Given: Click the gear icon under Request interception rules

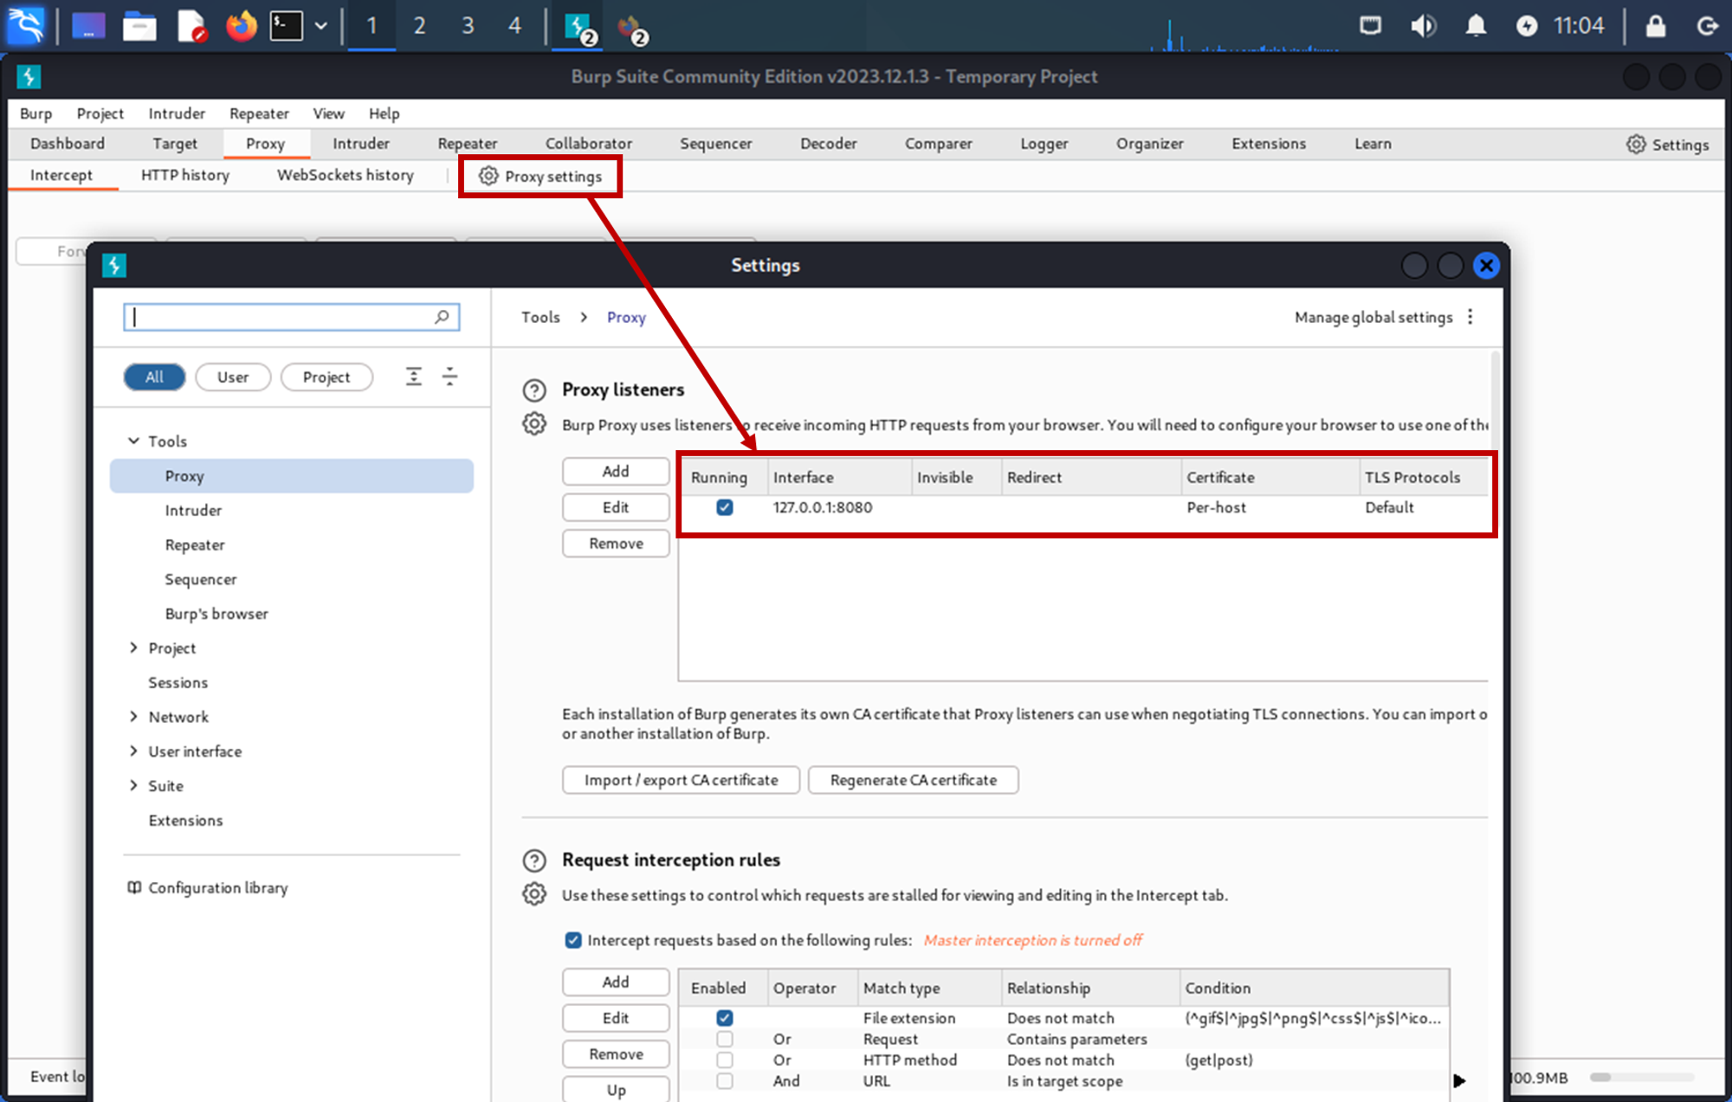Looking at the screenshot, I should click(x=534, y=894).
